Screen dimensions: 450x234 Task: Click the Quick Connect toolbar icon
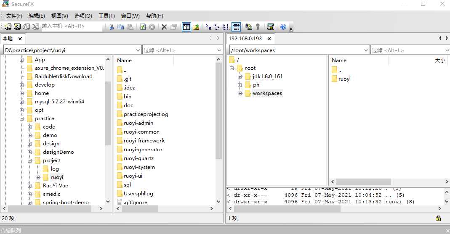pyautogui.click(x=17, y=26)
